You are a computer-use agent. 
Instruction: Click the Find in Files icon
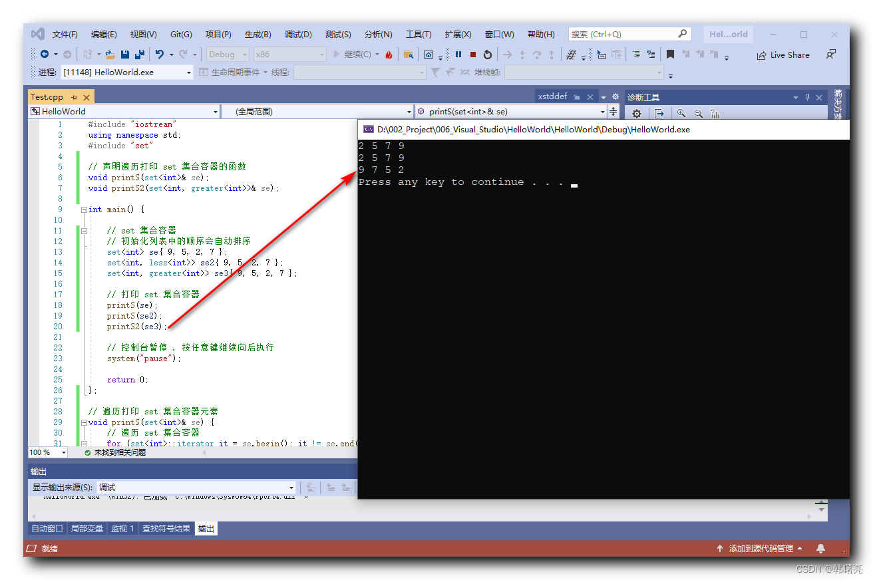(x=409, y=55)
